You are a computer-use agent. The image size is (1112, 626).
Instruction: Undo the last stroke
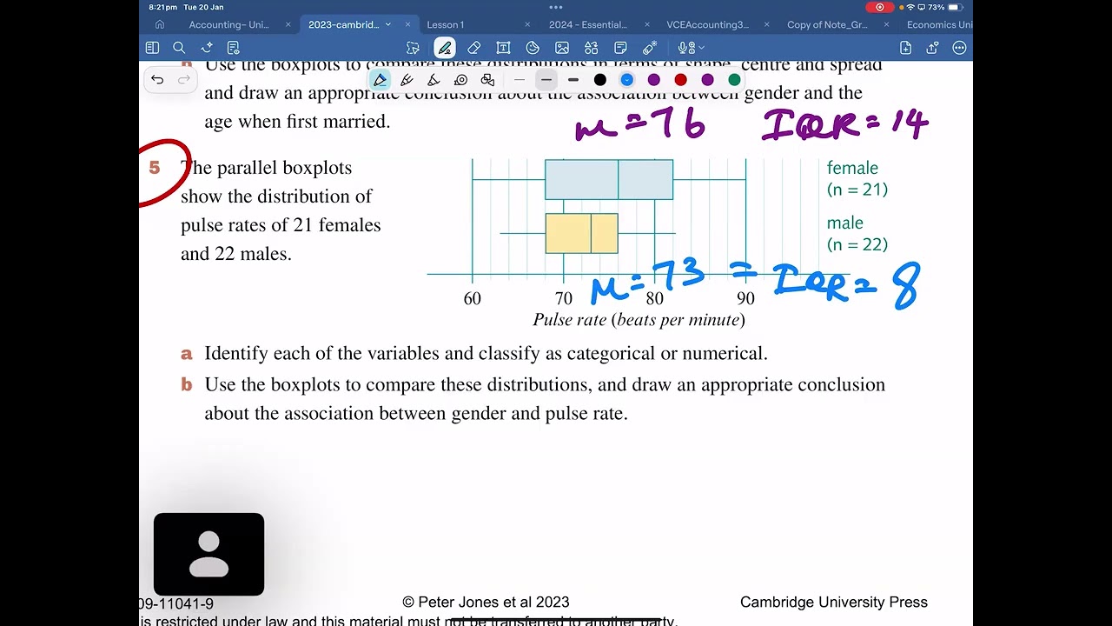tap(157, 80)
